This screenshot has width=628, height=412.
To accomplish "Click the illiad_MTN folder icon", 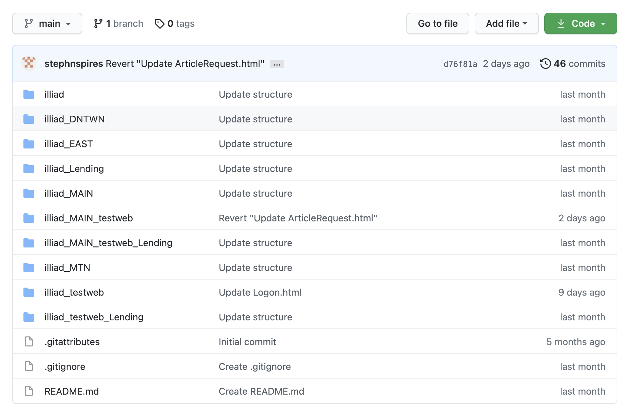I will coord(29,268).
